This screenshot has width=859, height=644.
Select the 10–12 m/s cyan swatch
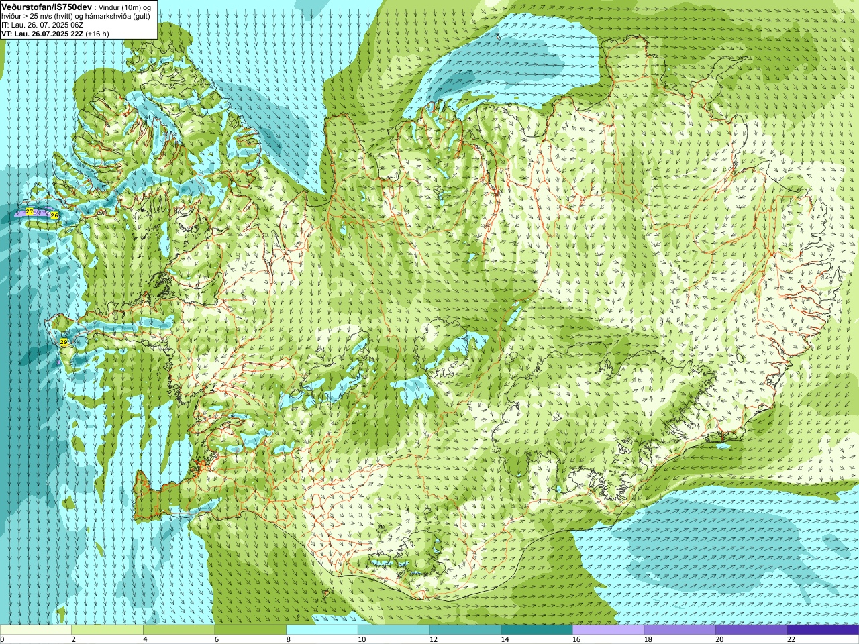[393, 630]
